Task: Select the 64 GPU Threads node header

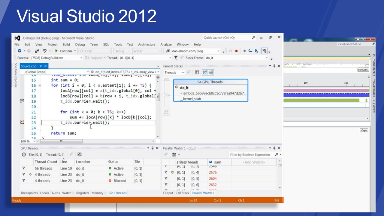Action: point(210,82)
